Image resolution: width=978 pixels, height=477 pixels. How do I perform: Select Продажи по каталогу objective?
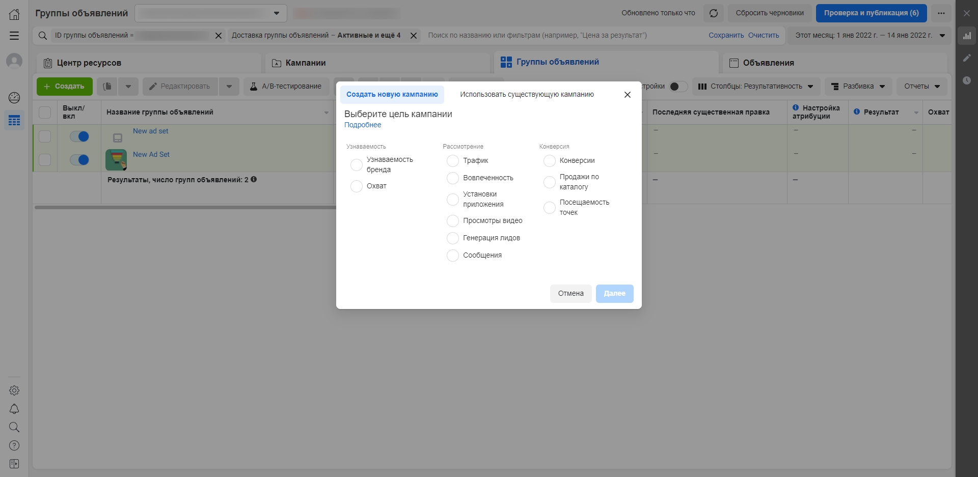click(550, 182)
